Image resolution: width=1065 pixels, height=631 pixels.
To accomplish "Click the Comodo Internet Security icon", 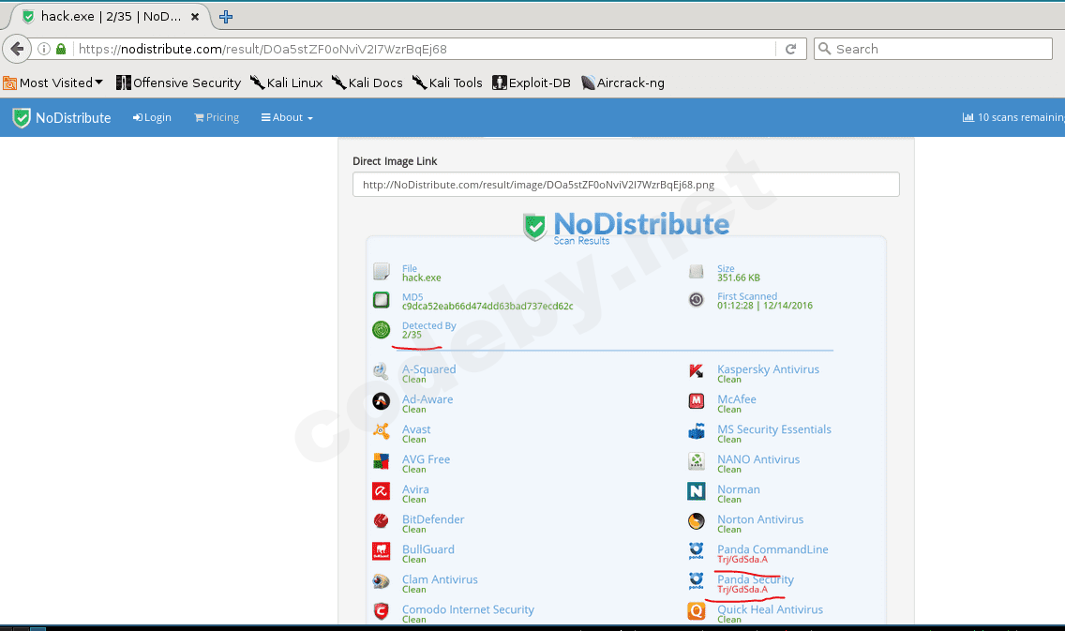I will coord(381,611).
